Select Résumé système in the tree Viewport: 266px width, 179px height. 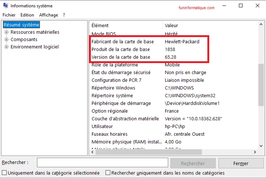[x=21, y=25]
